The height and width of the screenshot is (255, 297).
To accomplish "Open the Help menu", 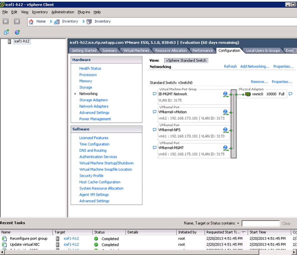I will coord(97,12).
